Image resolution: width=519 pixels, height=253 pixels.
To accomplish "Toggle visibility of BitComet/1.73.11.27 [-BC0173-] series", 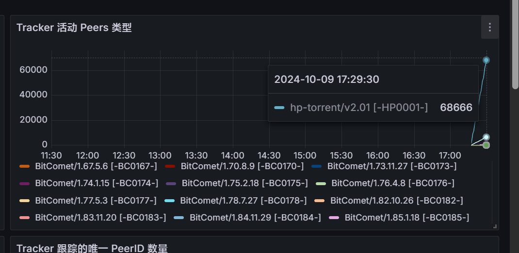I will [x=392, y=166].
